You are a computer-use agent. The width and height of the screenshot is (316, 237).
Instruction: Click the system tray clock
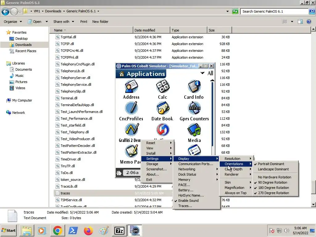(x=300, y=231)
